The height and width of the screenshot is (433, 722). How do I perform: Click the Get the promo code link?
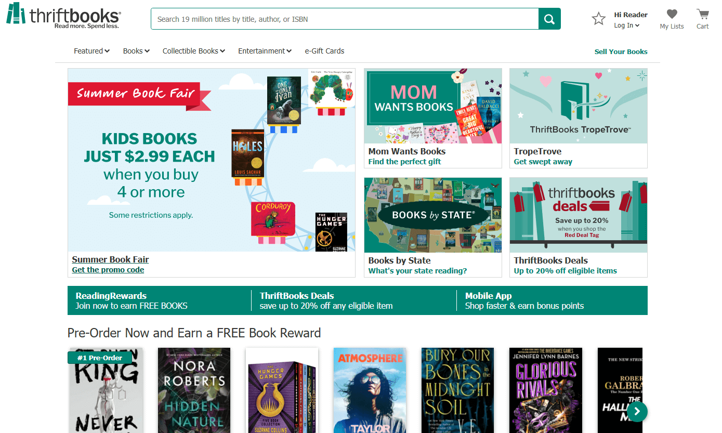pyautogui.click(x=108, y=270)
